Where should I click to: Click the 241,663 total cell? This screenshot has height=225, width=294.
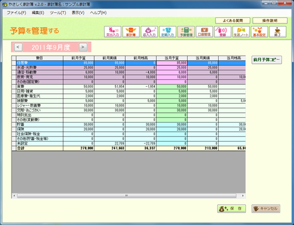point(110,148)
